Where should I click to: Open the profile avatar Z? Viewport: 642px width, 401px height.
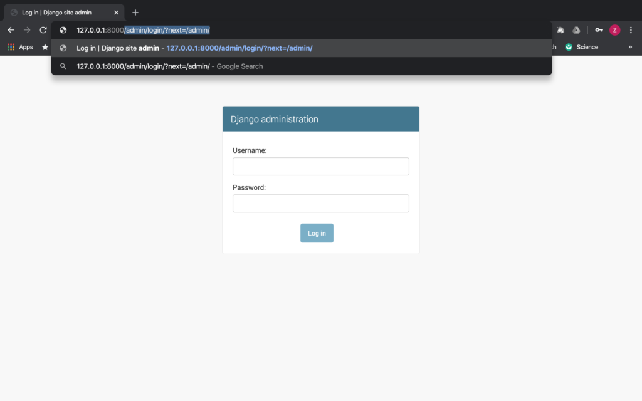(x=614, y=30)
